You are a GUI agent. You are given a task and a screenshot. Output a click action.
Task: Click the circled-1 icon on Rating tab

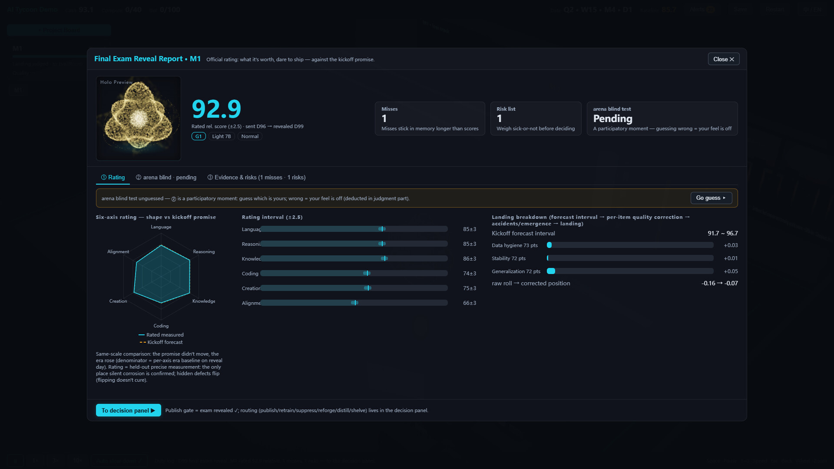tap(104, 177)
